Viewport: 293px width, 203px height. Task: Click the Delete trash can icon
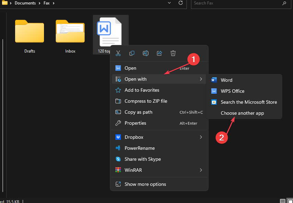click(173, 53)
